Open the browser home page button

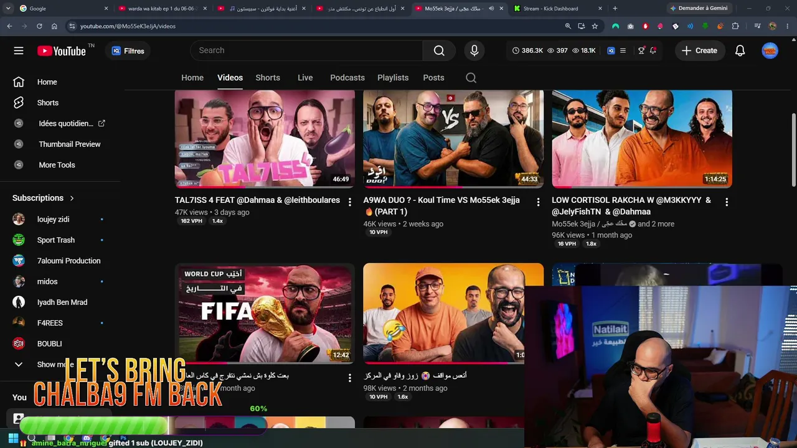[54, 26]
